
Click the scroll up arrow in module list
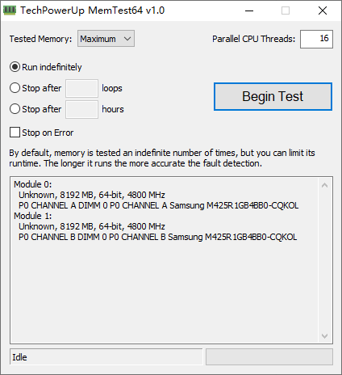[324, 185]
